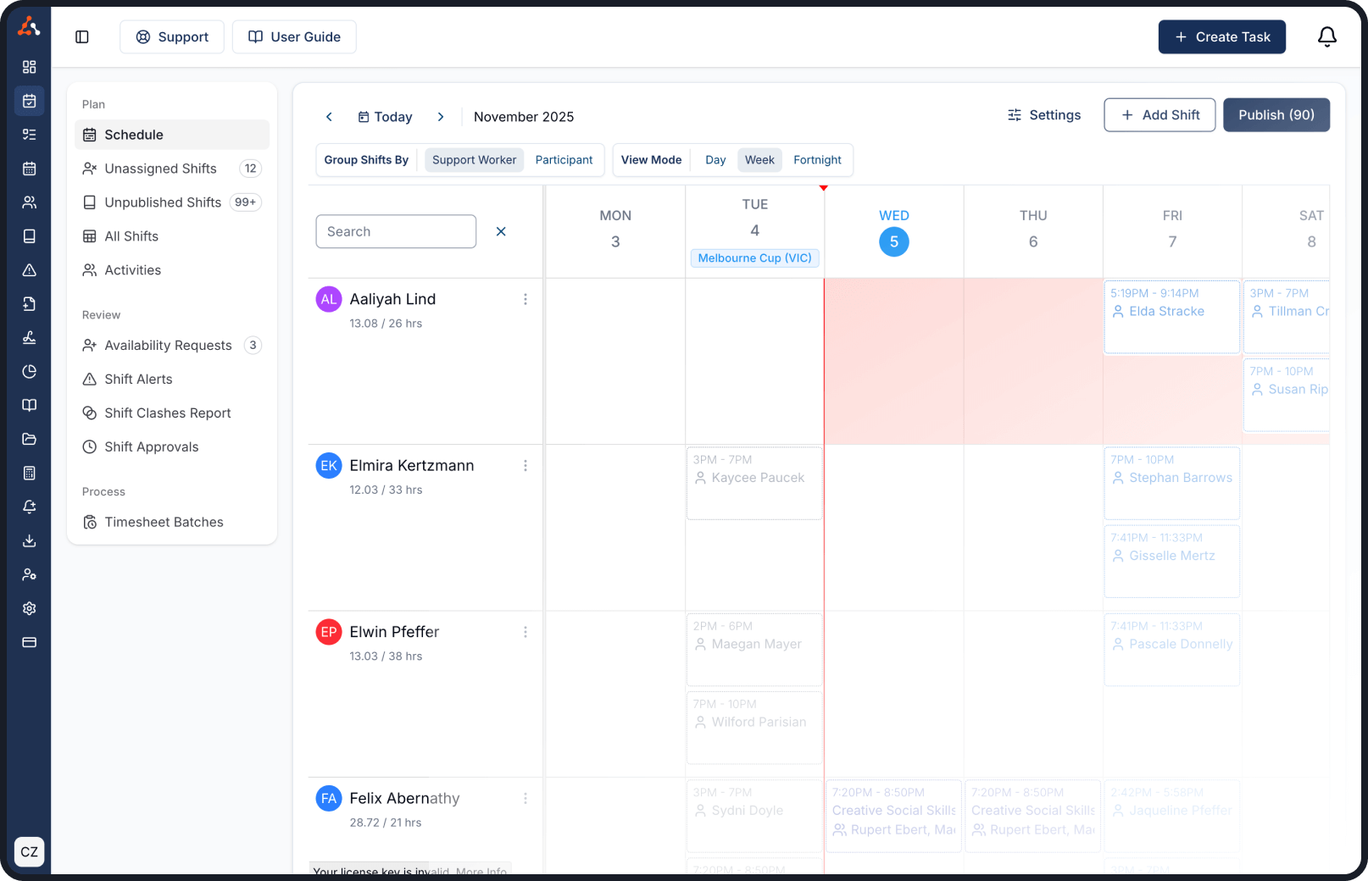The width and height of the screenshot is (1368, 881).
Task: Open the dashboard grid icon in sidebar
Action: point(29,66)
